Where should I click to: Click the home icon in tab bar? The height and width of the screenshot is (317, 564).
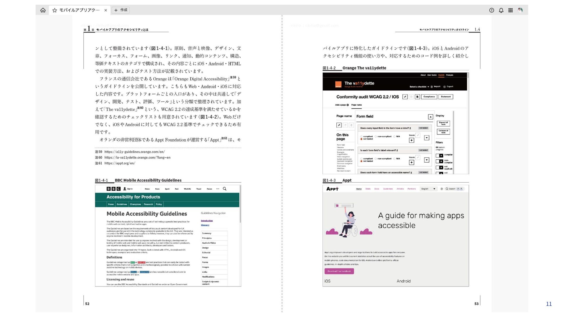pos(43,10)
